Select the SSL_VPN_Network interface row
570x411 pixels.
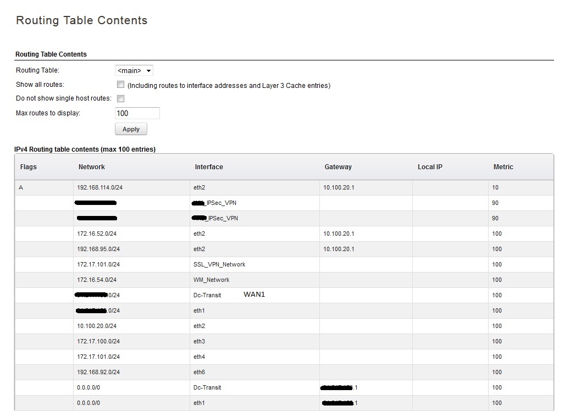[x=219, y=264]
